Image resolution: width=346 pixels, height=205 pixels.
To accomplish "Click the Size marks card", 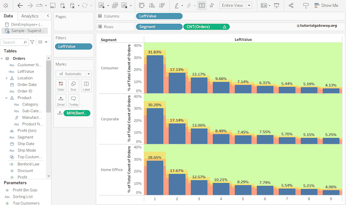I will pos(73,86).
